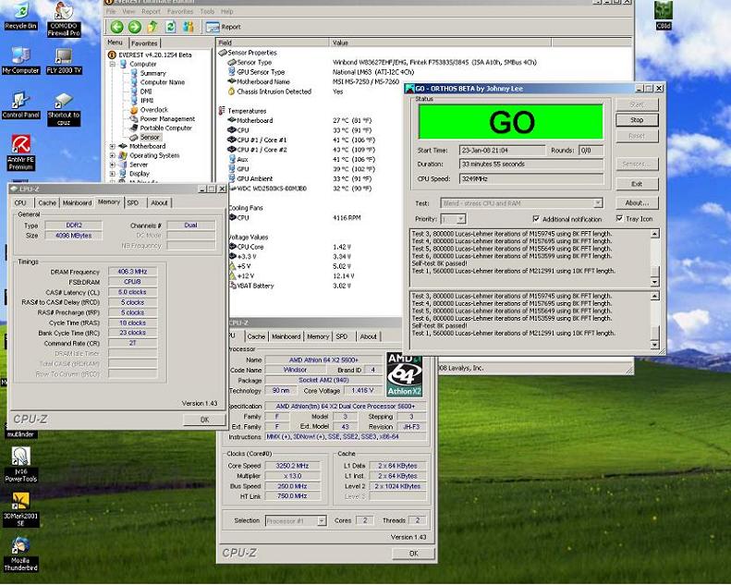The image size is (731, 585).
Task: Click down arrow of lower ORTHOS log scrollbar
Action: click(655, 345)
